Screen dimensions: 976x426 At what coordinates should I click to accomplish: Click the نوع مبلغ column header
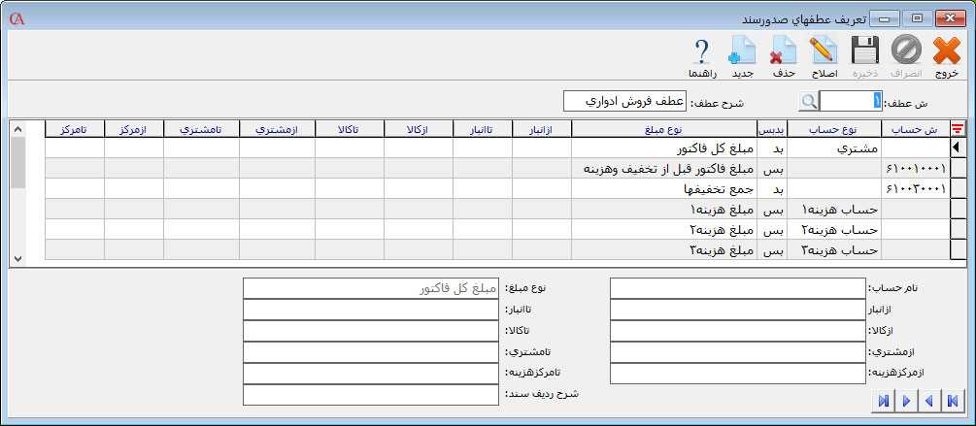pyautogui.click(x=664, y=129)
